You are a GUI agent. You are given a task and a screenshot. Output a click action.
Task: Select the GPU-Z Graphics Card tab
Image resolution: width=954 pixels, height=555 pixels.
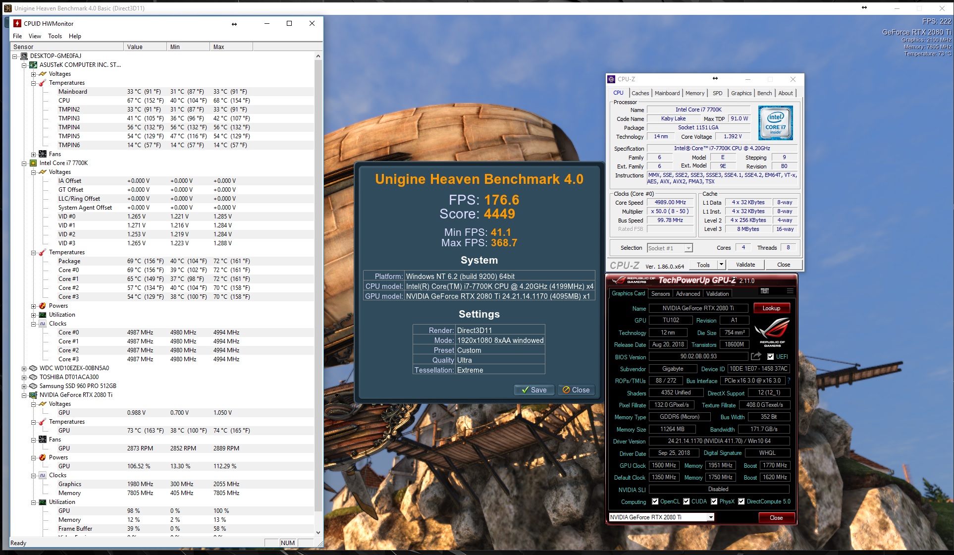click(628, 293)
